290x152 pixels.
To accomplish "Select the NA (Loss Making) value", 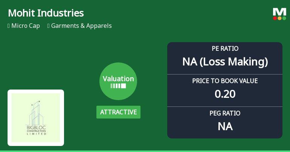I will click(225, 62).
